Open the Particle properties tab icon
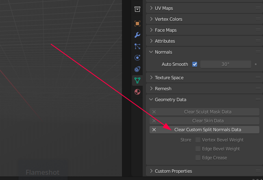The image size is (263, 180). coord(137,46)
